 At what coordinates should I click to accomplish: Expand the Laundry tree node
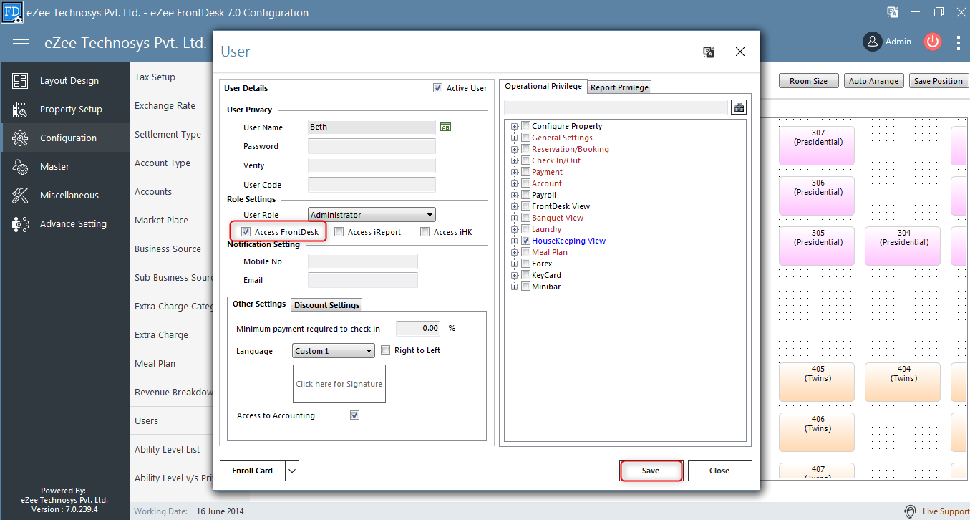tap(514, 229)
